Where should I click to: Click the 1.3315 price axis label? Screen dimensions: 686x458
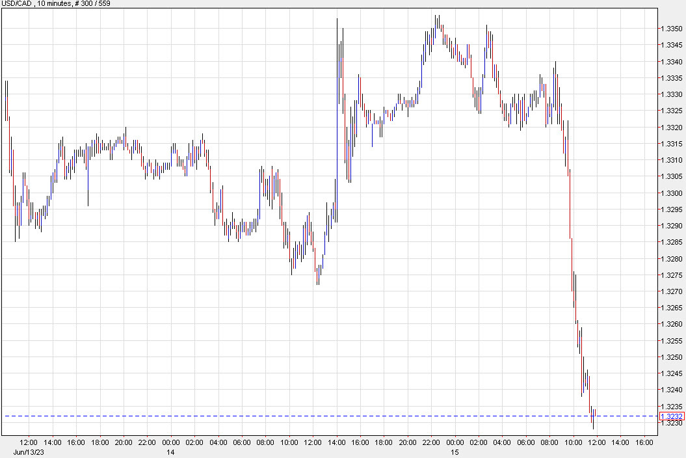pyautogui.click(x=672, y=144)
